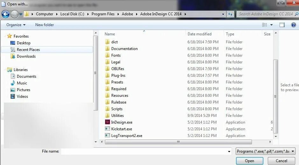
Task: Select the Utilities folder icon
Action: coord(108,115)
